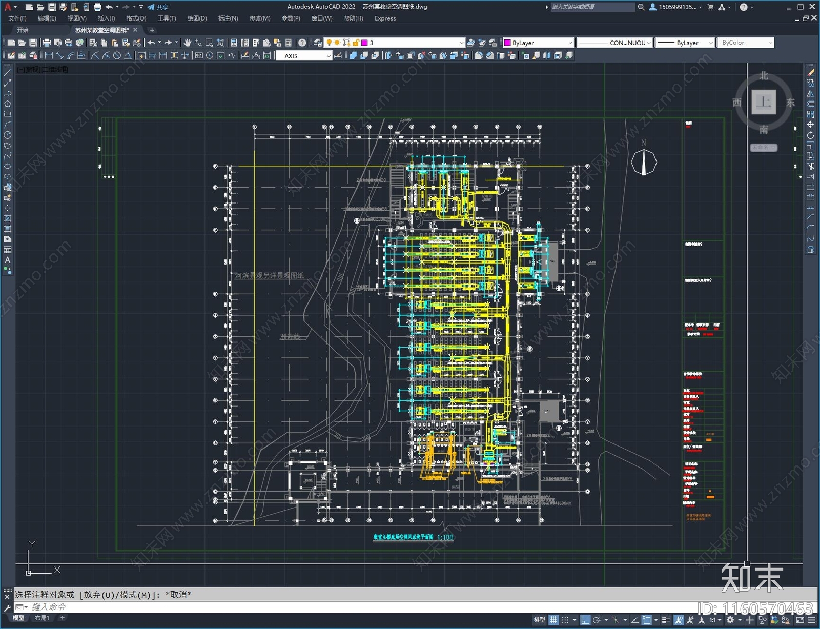
Task: Open the Help question-mark toolbar icon
Action: click(302, 43)
